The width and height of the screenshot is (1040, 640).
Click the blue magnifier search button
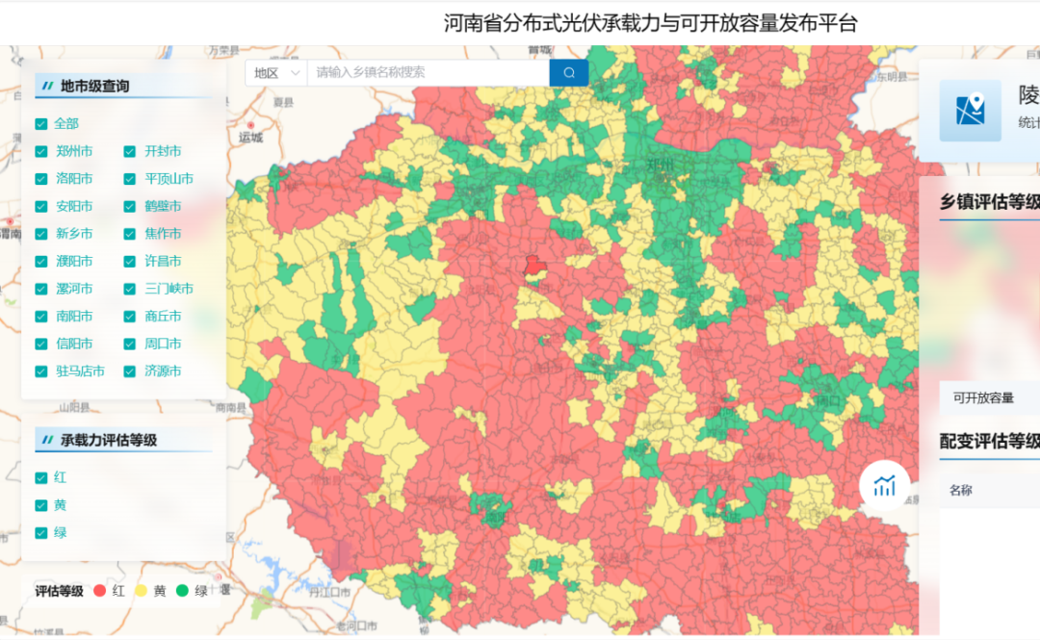(569, 73)
